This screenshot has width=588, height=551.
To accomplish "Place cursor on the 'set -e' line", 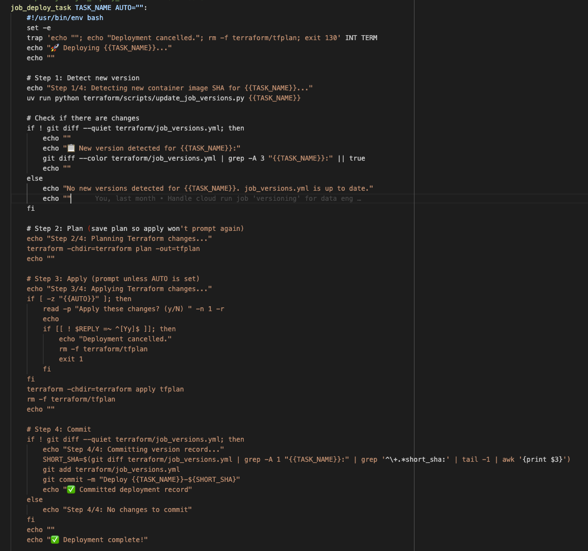I will pyautogui.click(x=38, y=28).
